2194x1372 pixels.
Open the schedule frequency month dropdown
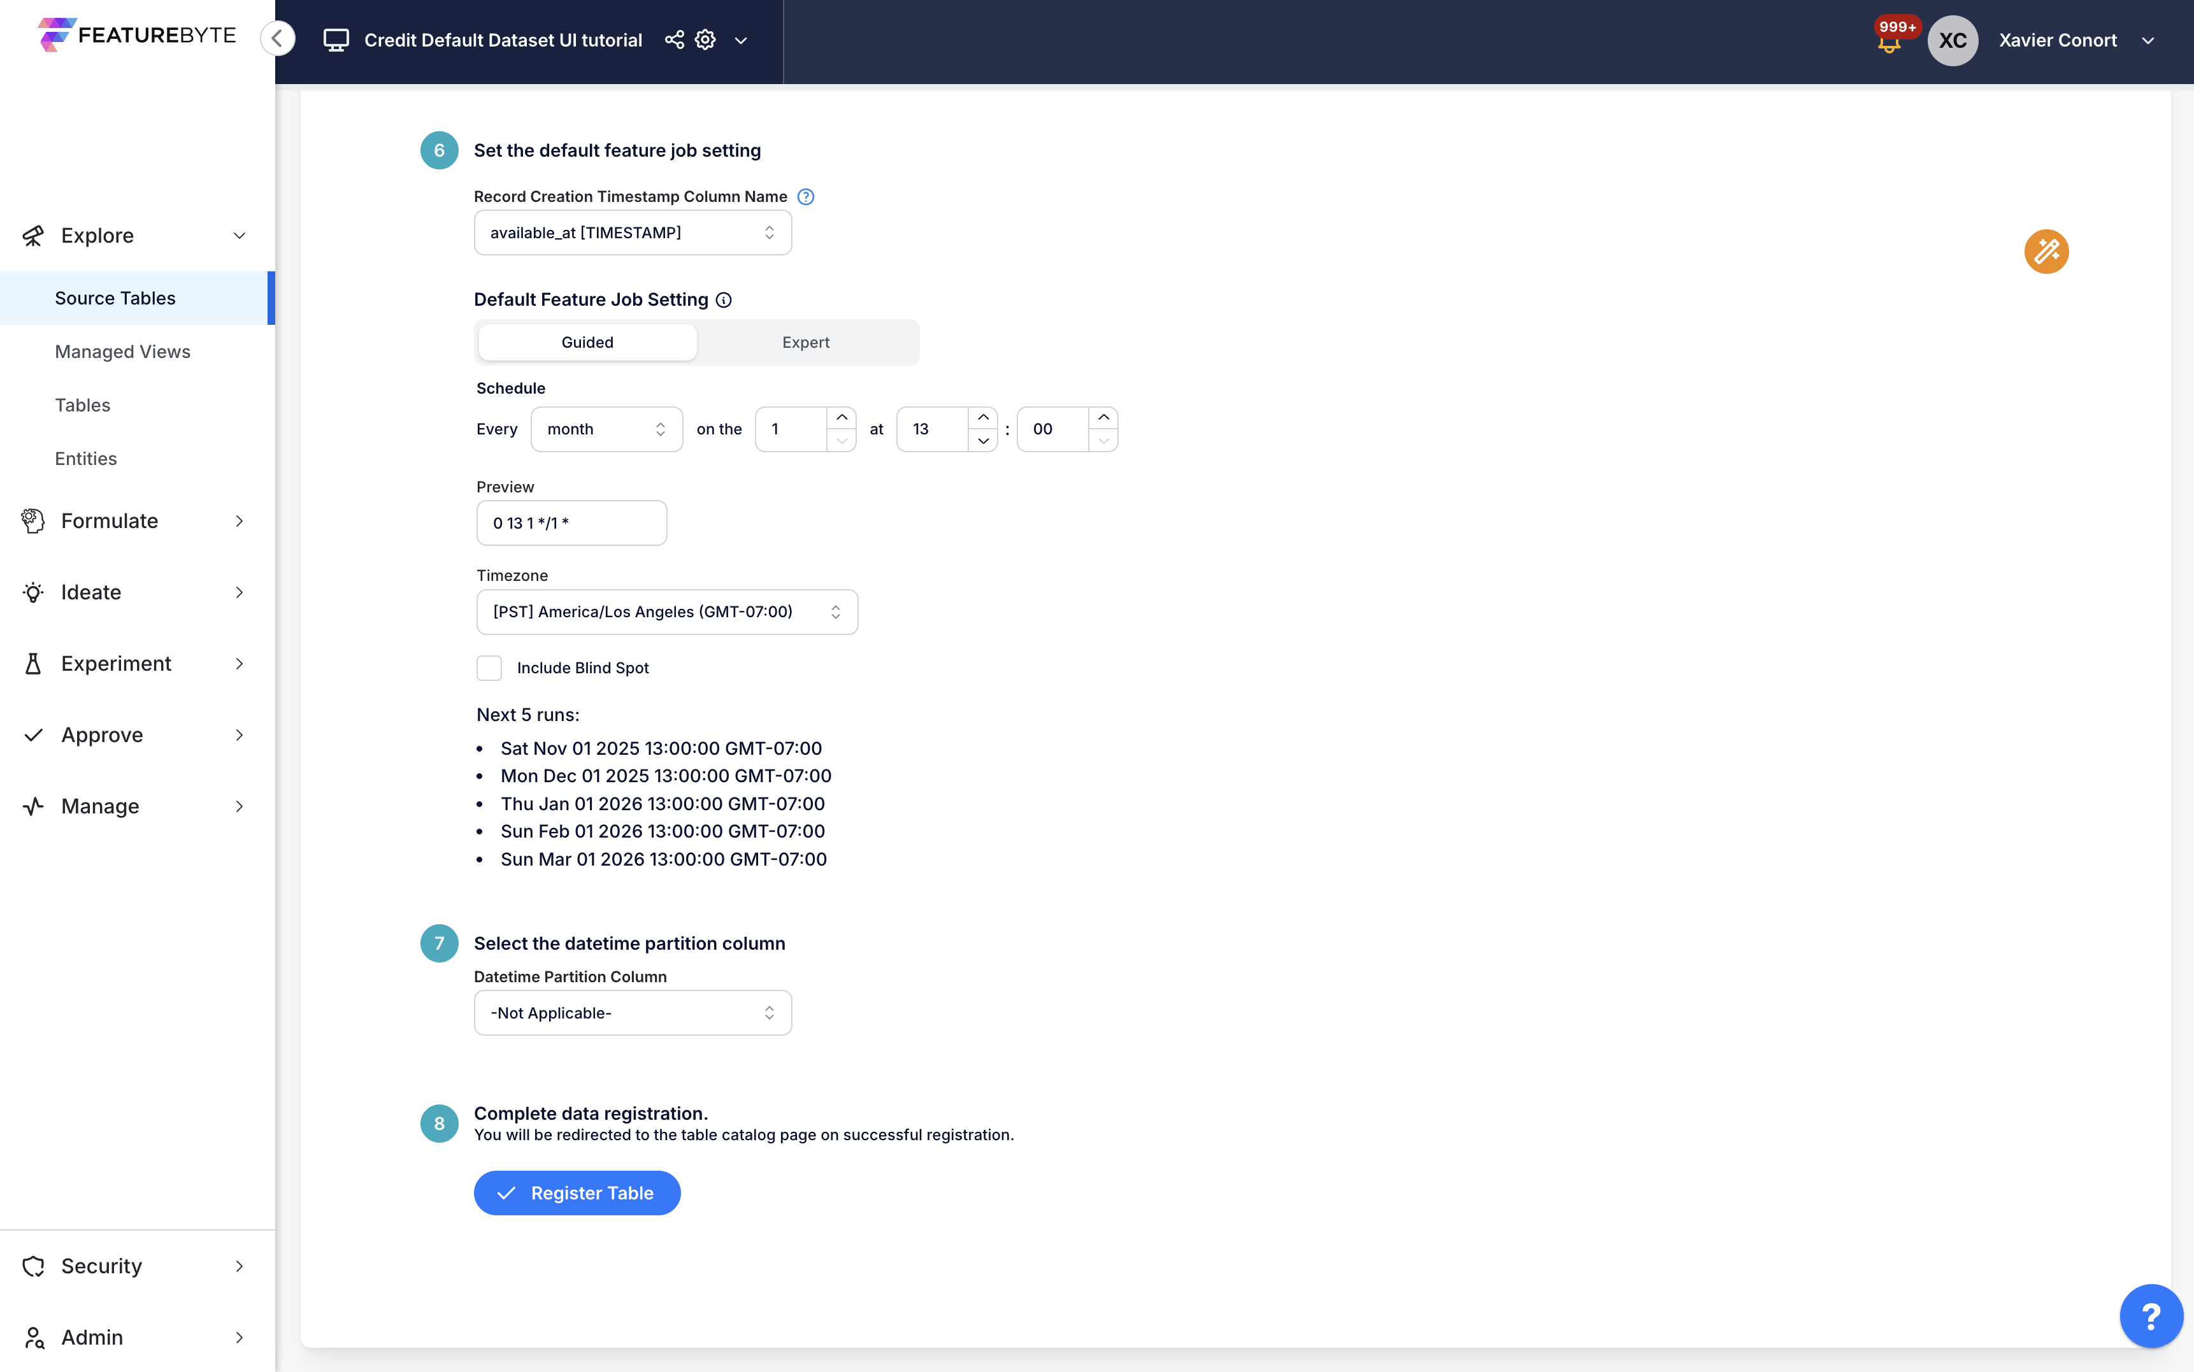coord(606,429)
